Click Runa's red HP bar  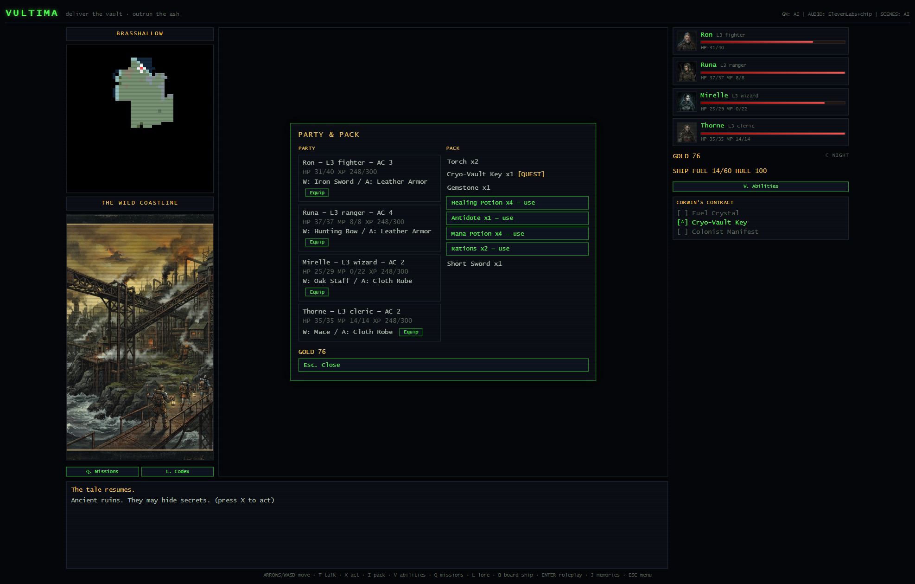pyautogui.click(x=773, y=73)
